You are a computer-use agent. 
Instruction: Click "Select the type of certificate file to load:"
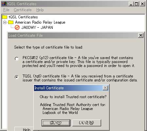48,47
